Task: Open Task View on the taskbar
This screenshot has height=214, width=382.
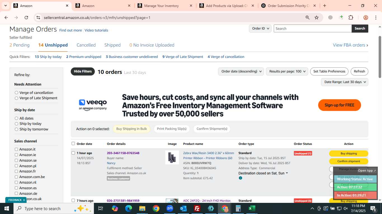Action: (101, 208)
